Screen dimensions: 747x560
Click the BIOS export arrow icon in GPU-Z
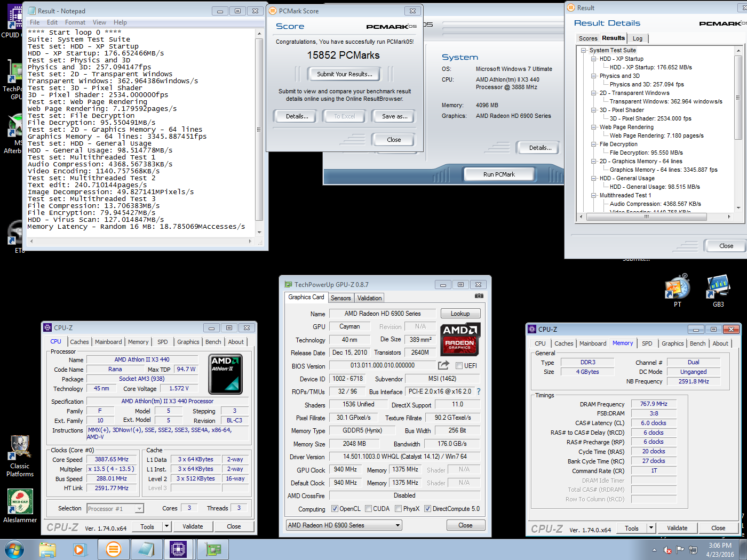click(x=443, y=365)
